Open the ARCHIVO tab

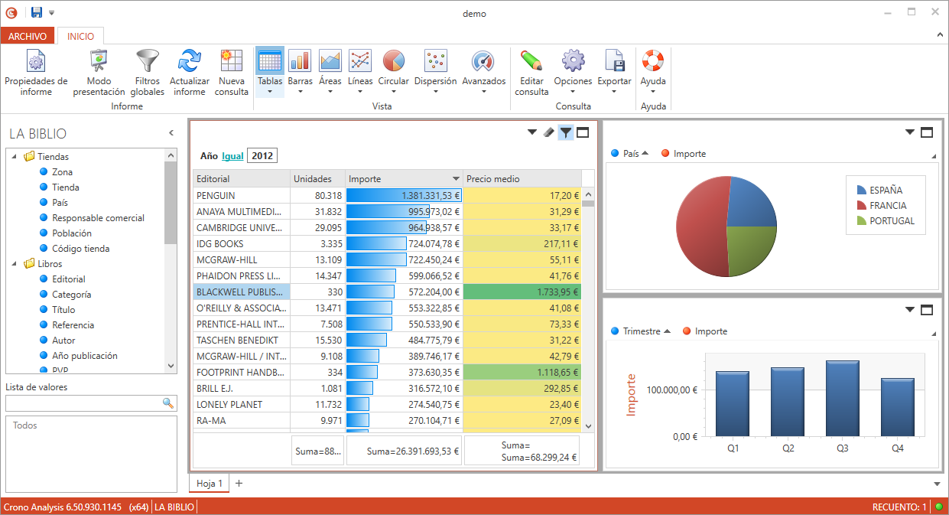coord(28,35)
